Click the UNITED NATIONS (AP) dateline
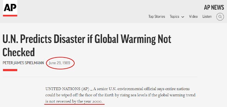This screenshot has height=107, width=227. (x=67, y=89)
